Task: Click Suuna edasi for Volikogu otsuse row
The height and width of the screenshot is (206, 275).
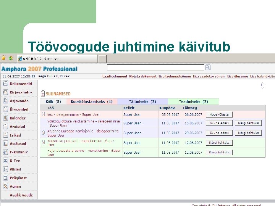Action: (219, 123)
